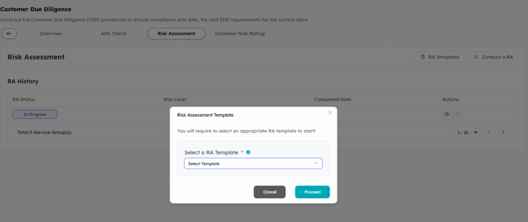The height and width of the screenshot is (222, 528).
Task: Expand the Select Template dropdown
Action: tap(253, 163)
